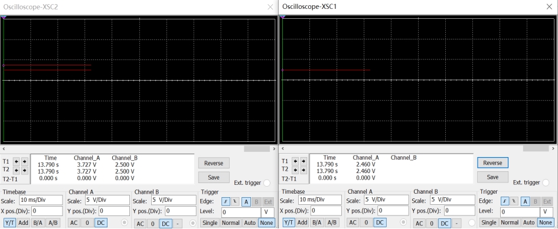
Task: Invert XSC2 Channel B with minus button
Action: (177, 224)
